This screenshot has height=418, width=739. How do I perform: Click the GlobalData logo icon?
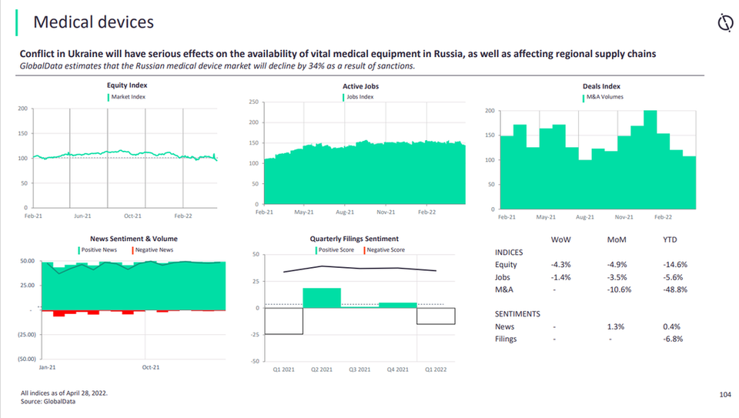724,24
